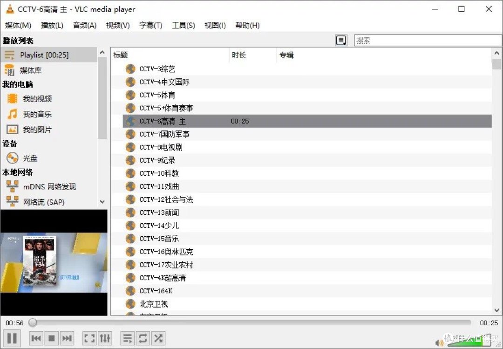The image size is (503, 349).
Task: Change playlist view mode with the list icon
Action: pyautogui.click(x=341, y=40)
